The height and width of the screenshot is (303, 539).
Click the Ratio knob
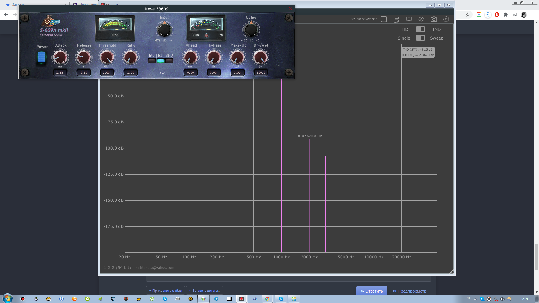[x=131, y=57]
